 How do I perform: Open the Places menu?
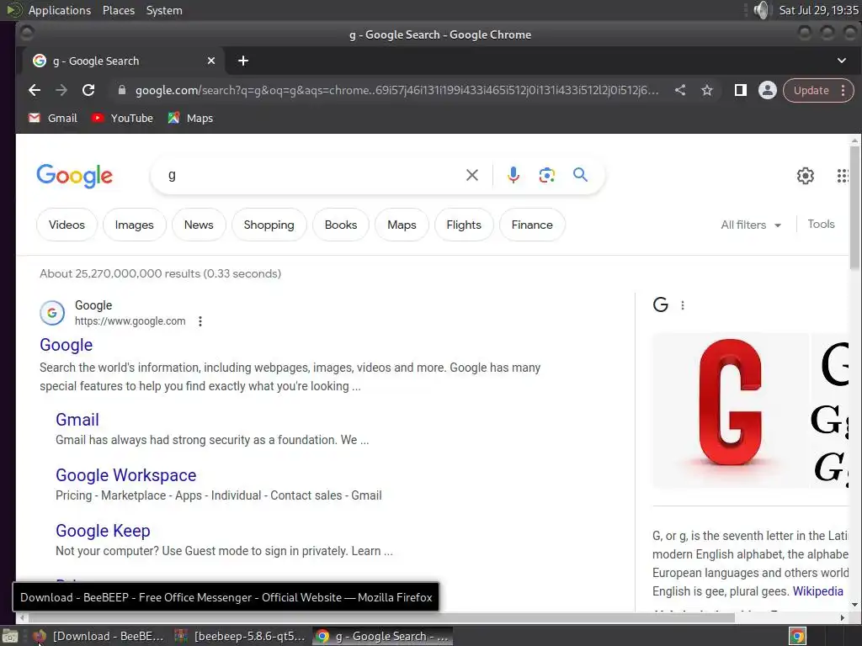pyautogui.click(x=119, y=10)
